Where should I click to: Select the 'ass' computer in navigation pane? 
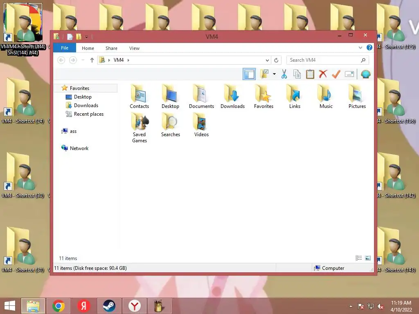(73, 131)
